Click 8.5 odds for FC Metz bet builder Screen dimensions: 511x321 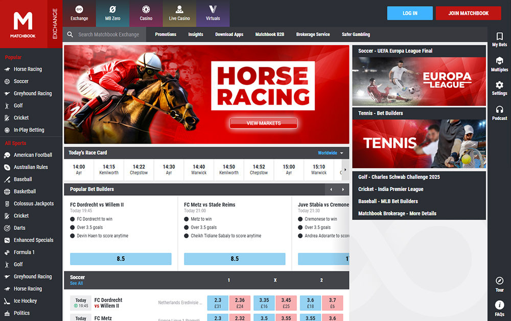[235, 259]
